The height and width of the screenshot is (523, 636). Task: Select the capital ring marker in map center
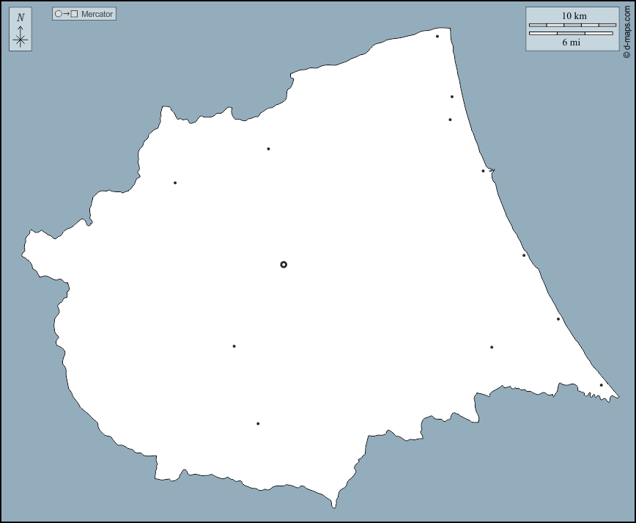[284, 264]
